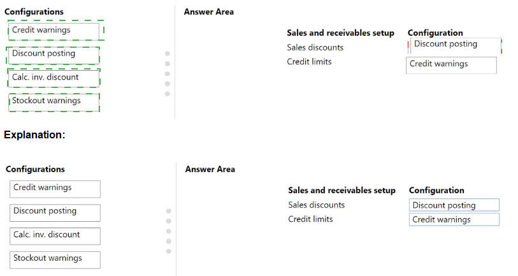This screenshot has width=518, height=276.
Task: Click the Sales discounts label in the Explanation section
Action: pyautogui.click(x=316, y=205)
